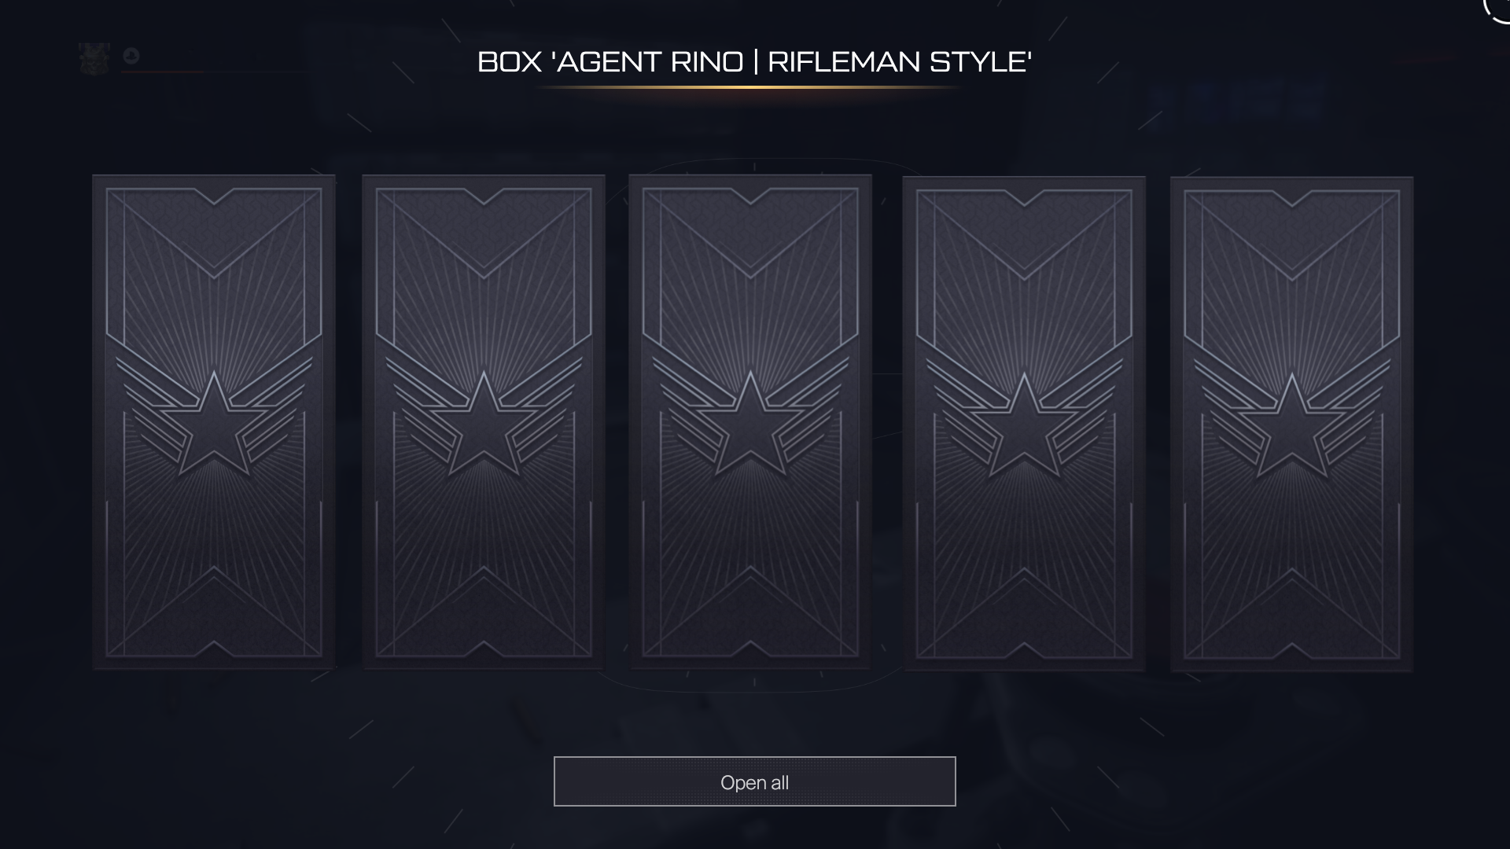
Task: Click the dimmed player avatar icon
Action: 94,59
